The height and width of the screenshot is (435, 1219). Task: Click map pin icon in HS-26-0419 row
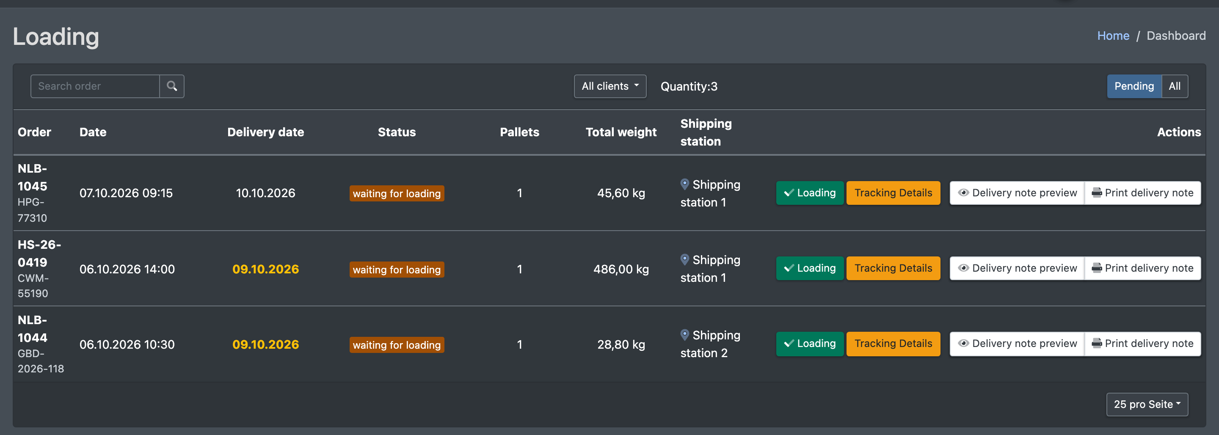(x=684, y=259)
